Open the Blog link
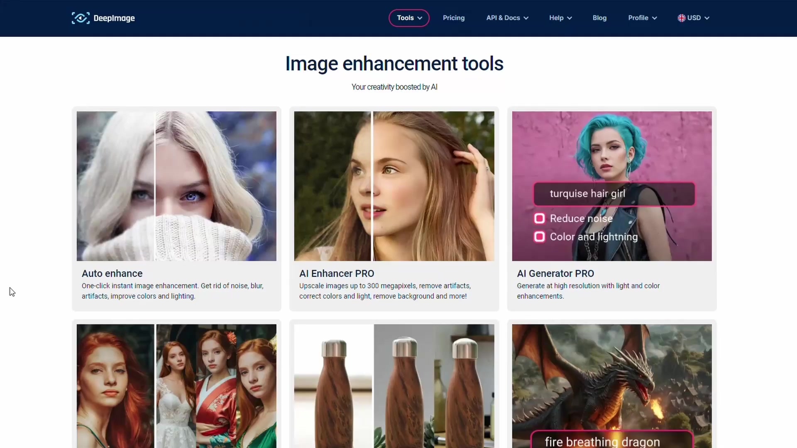Screen dimensions: 797x448 (599, 18)
